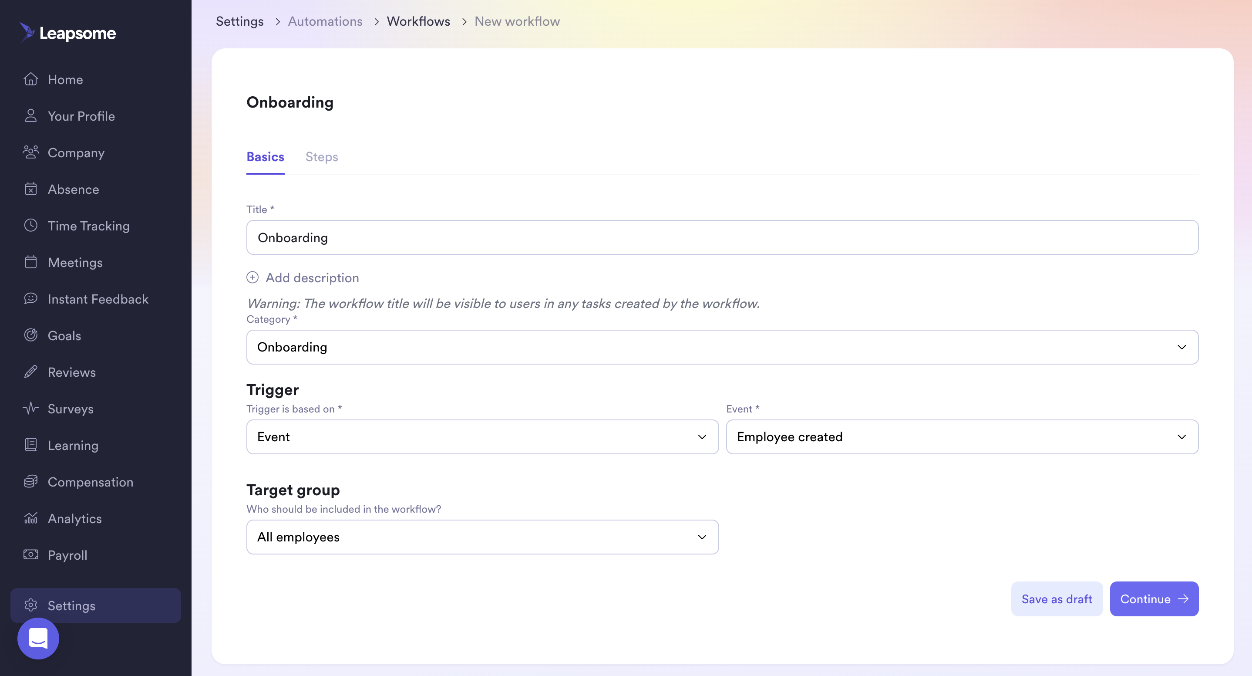Open the Category dropdown showing Onboarding
This screenshot has height=676, width=1252.
click(x=722, y=347)
